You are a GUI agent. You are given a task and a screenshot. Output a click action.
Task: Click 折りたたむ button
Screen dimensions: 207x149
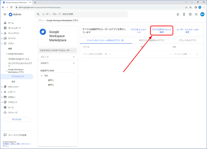click(x=17, y=119)
